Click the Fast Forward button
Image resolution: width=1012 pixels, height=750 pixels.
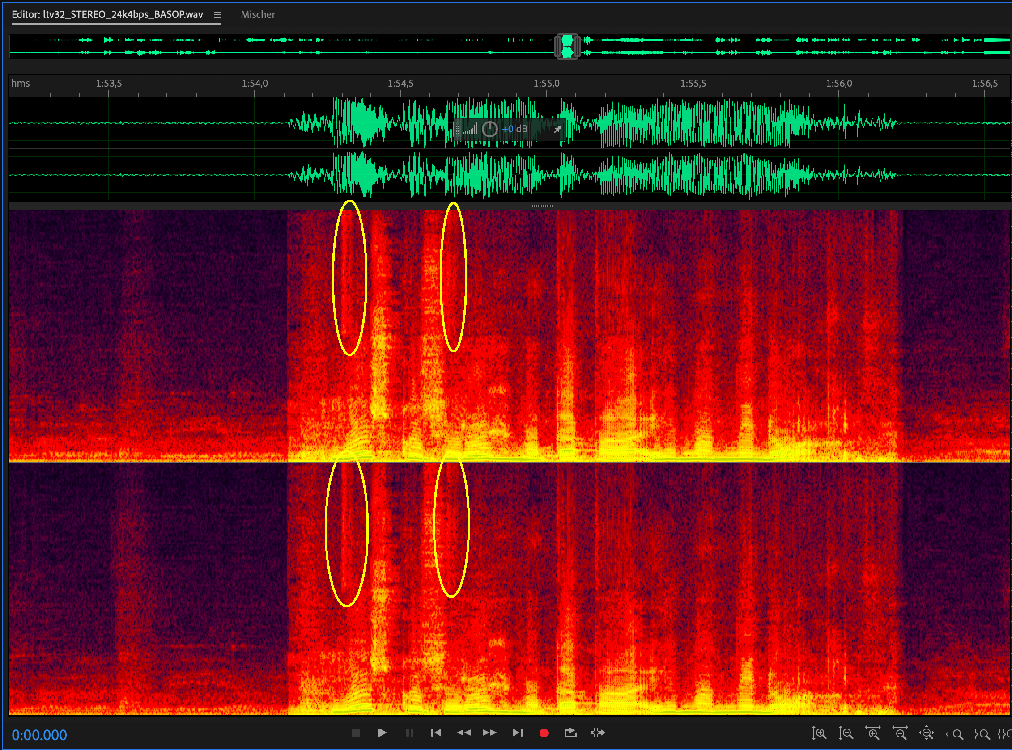coord(490,732)
